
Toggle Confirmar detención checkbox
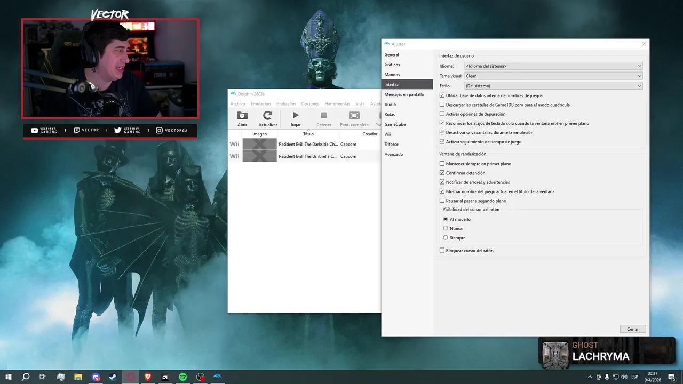tap(442, 173)
